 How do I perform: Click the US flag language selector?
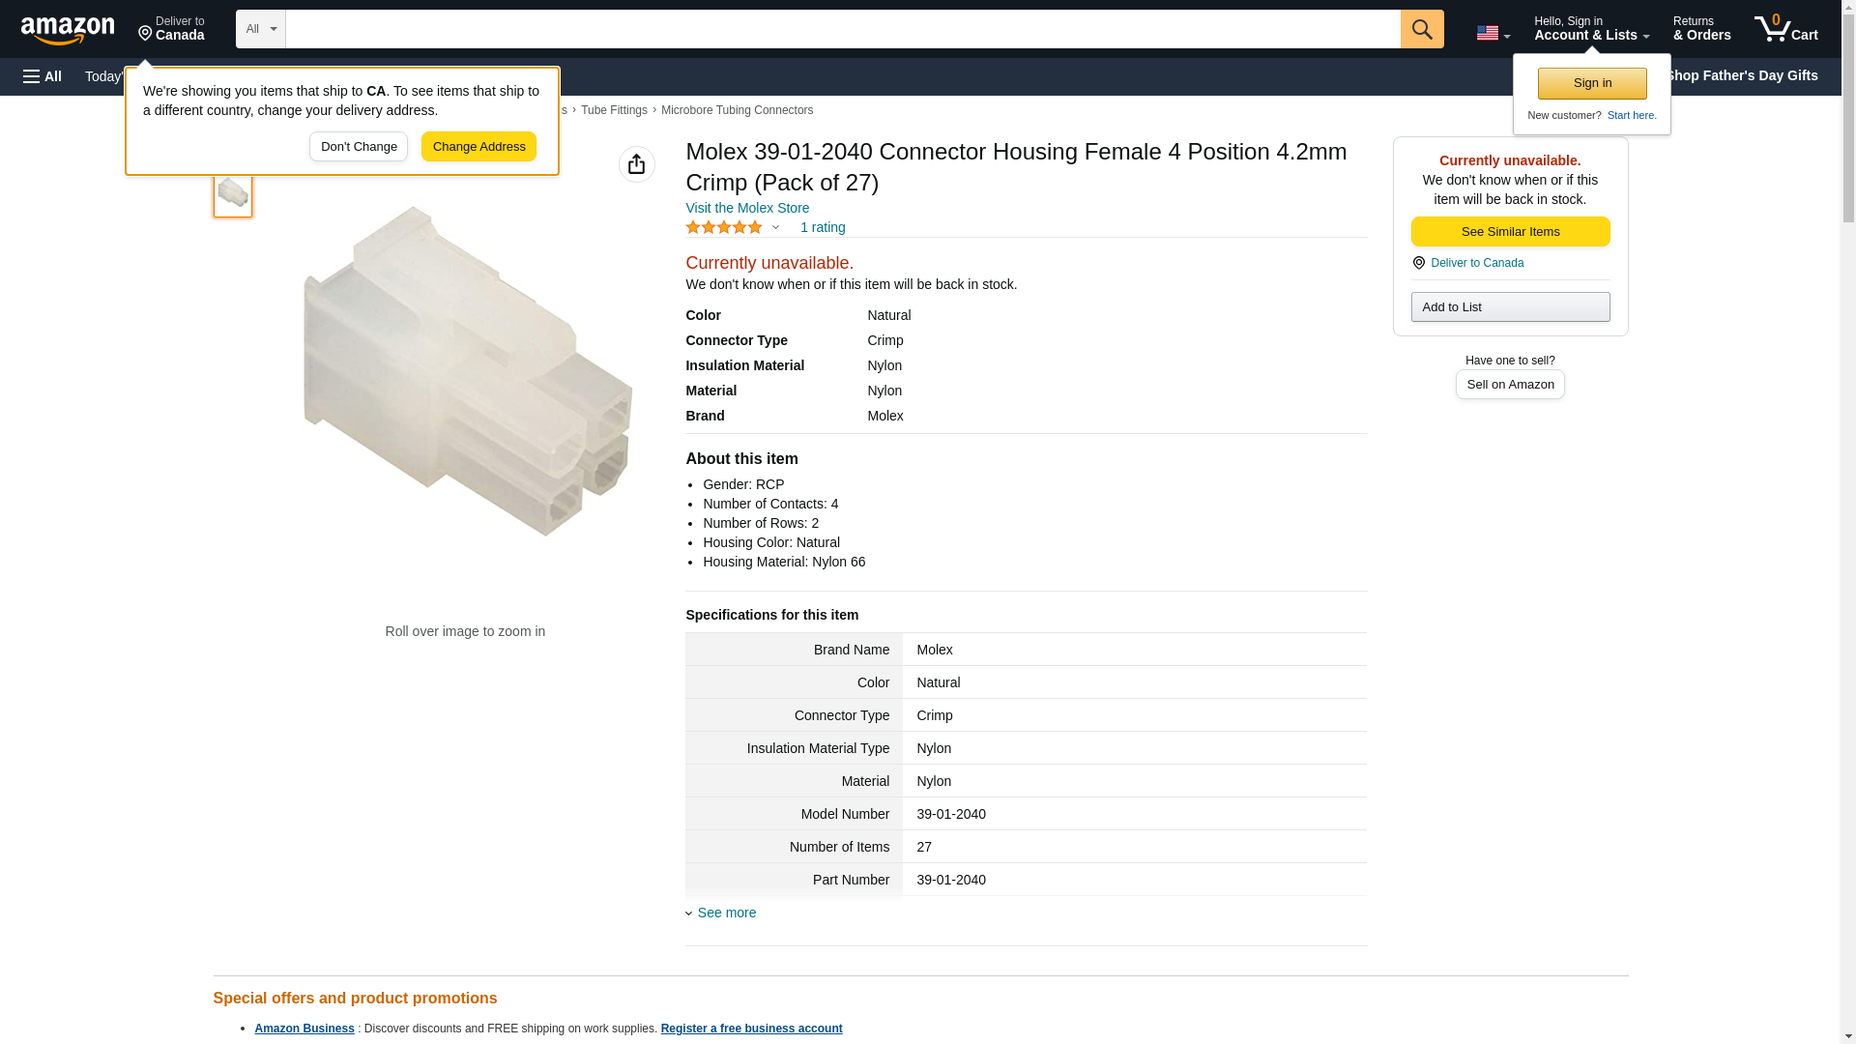[x=1493, y=33]
